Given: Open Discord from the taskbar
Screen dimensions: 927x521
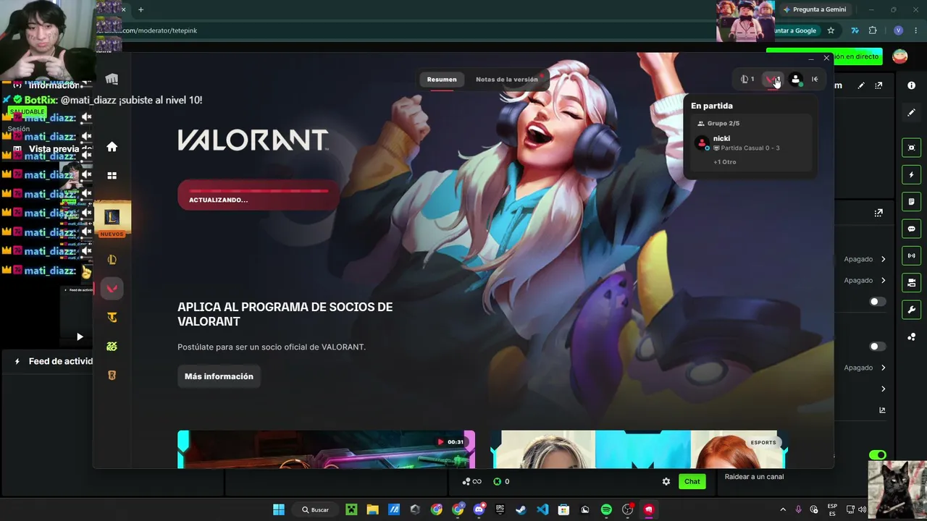Looking at the screenshot, I should point(479,509).
